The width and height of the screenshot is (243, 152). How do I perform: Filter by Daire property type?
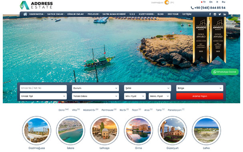[x=63, y=110]
